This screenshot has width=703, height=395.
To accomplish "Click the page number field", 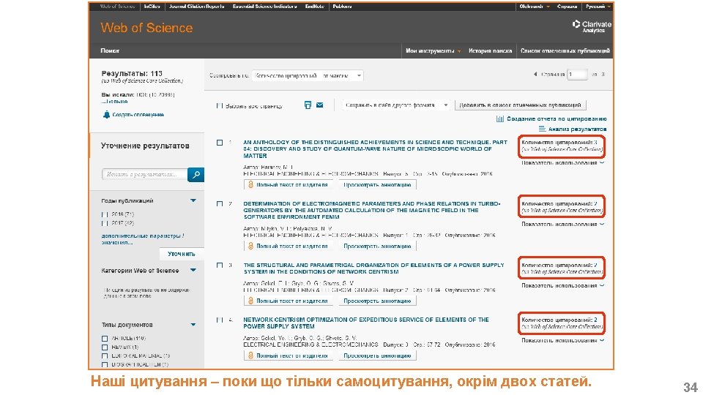I will point(577,75).
